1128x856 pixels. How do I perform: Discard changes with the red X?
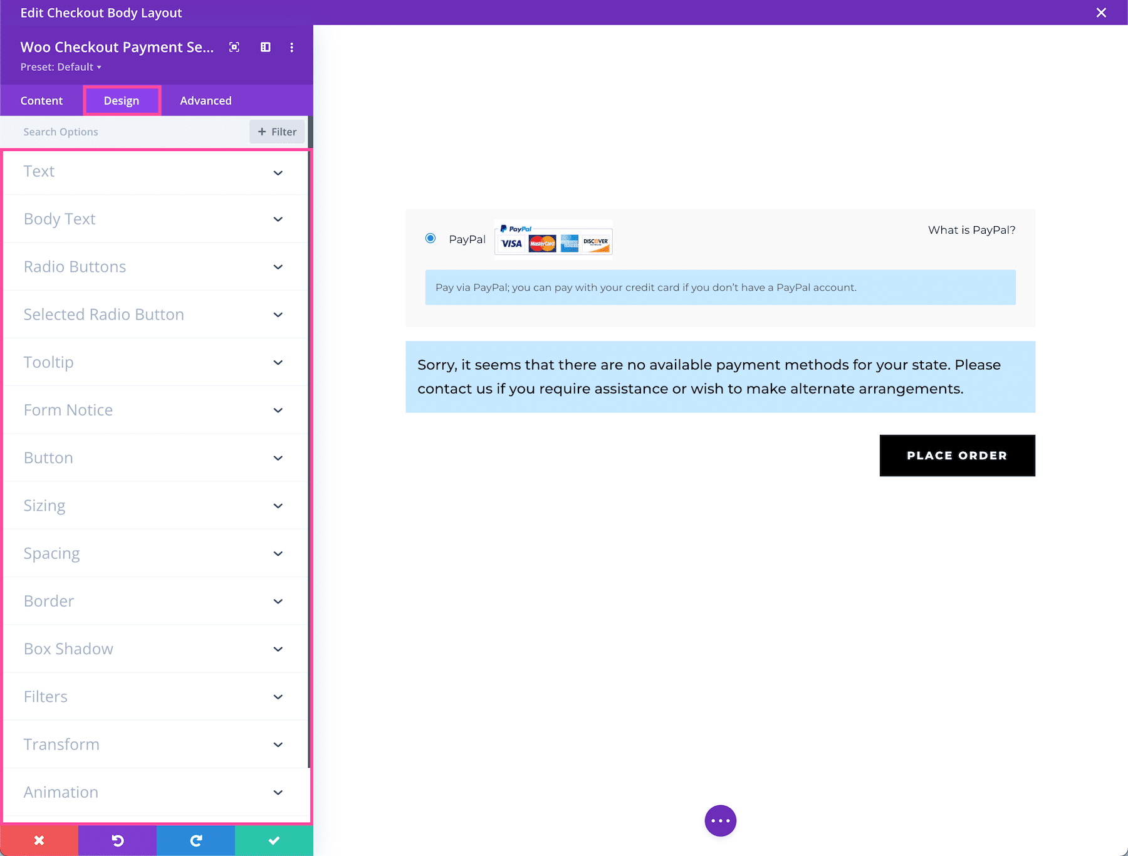click(39, 840)
